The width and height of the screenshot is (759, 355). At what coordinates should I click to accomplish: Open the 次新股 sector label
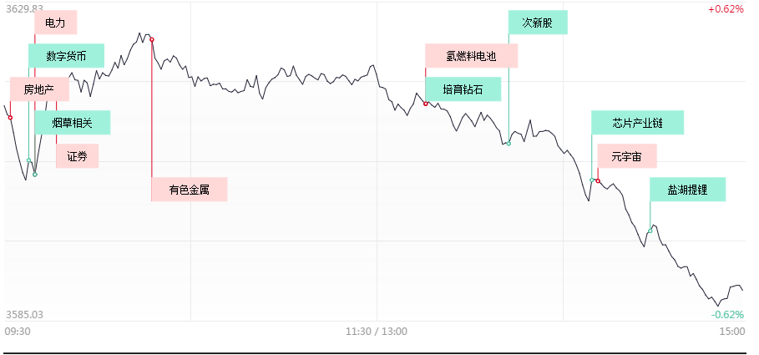tap(538, 23)
